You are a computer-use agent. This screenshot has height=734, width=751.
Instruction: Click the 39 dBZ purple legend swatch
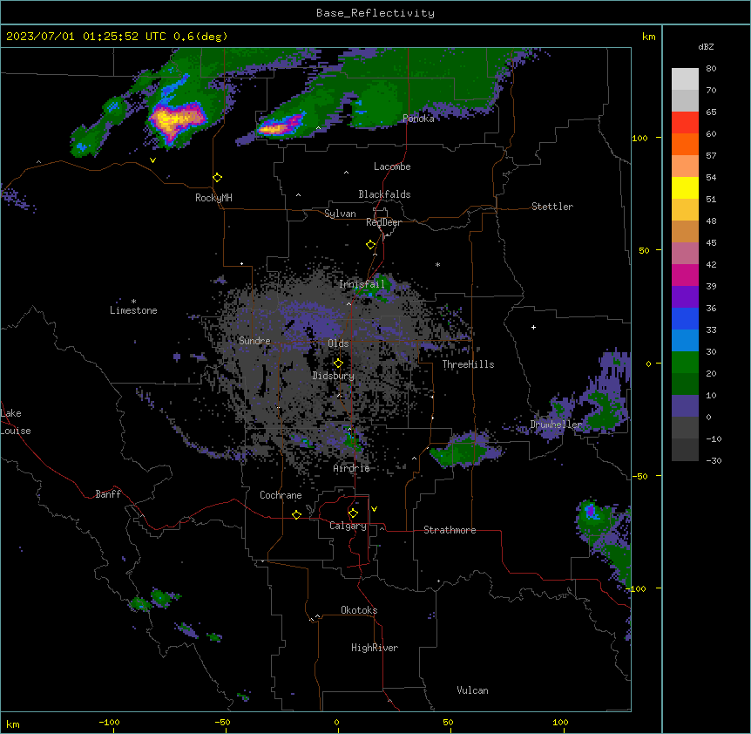coord(685,297)
